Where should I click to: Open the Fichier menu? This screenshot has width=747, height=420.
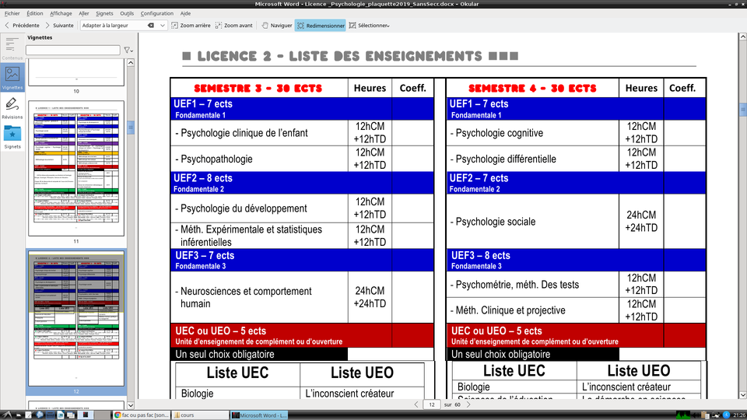coord(12,13)
